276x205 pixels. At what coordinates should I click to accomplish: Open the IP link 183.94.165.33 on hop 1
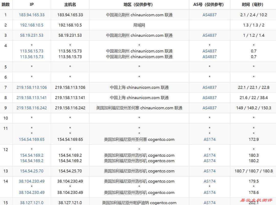(31, 15)
